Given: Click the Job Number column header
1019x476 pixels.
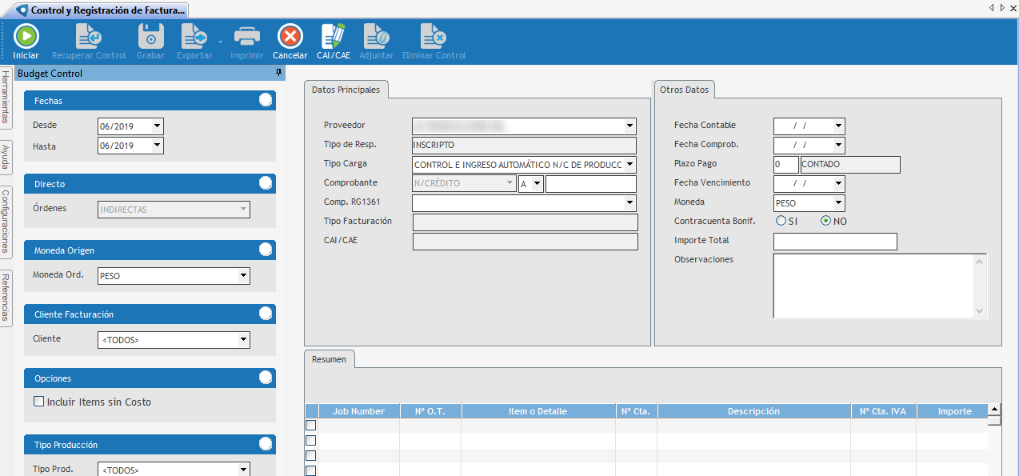Looking at the screenshot, I should (358, 411).
